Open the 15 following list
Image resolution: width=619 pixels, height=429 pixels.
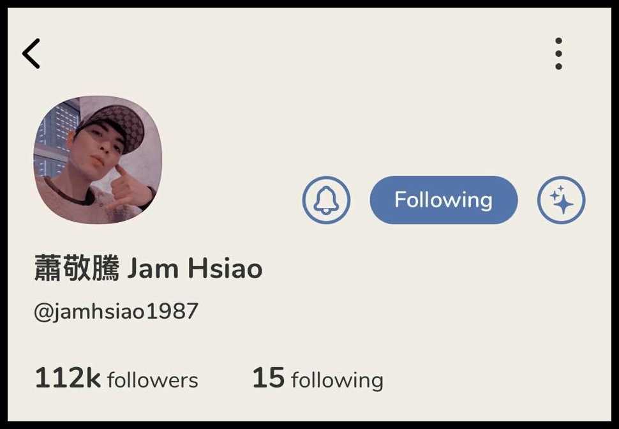318,379
